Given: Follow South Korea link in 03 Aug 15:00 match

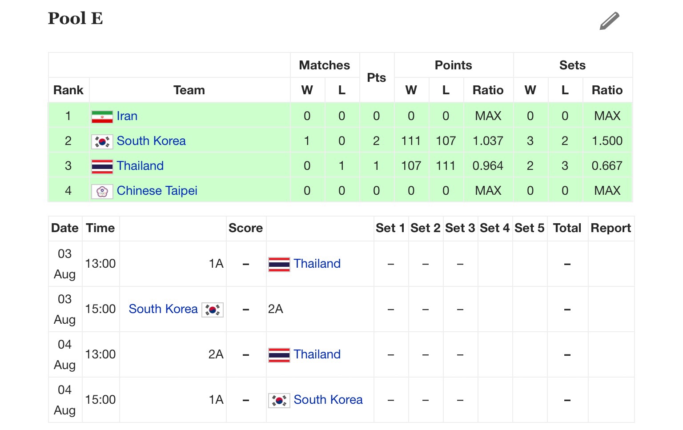Looking at the screenshot, I should [163, 309].
